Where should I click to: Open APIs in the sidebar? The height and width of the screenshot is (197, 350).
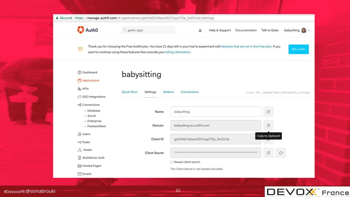[x=85, y=89]
